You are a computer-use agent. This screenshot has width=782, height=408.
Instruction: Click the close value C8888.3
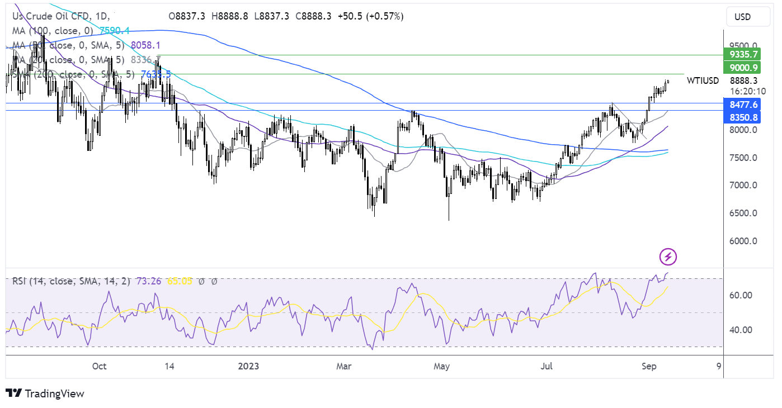[x=313, y=17]
